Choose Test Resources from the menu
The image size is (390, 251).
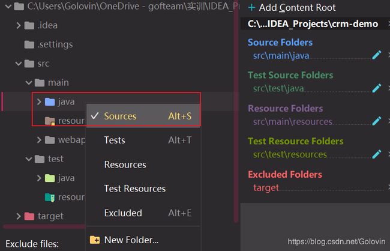(143, 189)
